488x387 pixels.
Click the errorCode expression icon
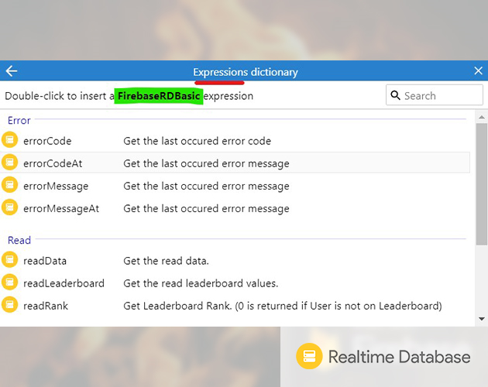[x=9, y=140]
